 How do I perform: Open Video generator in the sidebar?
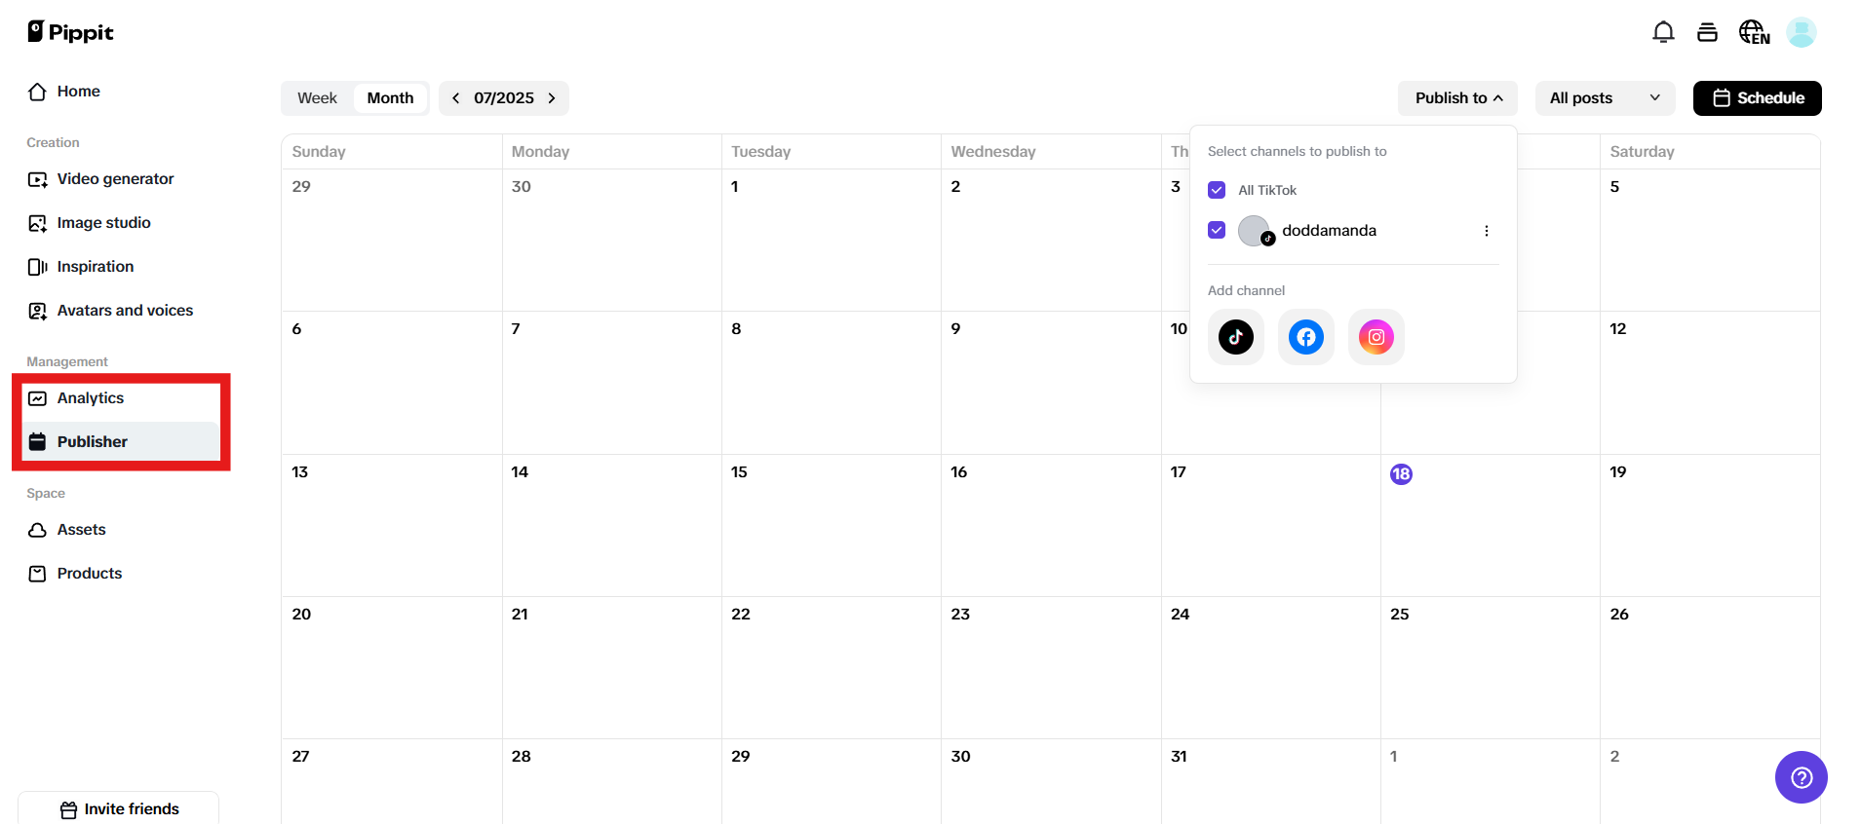115,179
